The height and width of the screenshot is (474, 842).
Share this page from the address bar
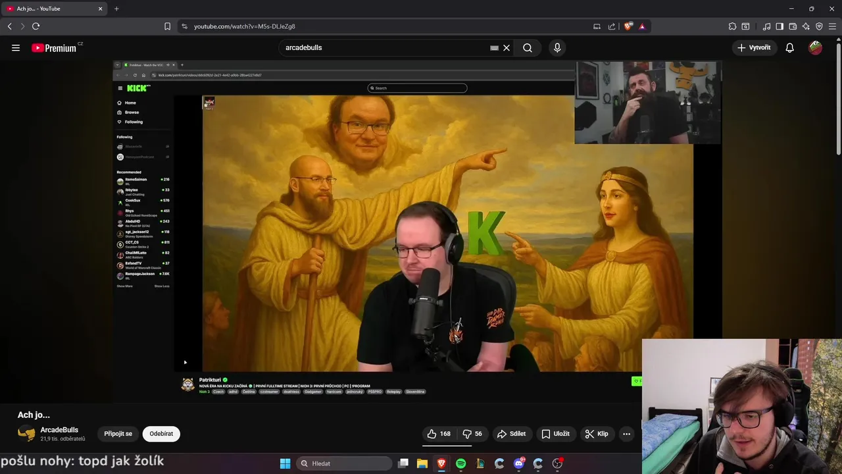(612, 26)
